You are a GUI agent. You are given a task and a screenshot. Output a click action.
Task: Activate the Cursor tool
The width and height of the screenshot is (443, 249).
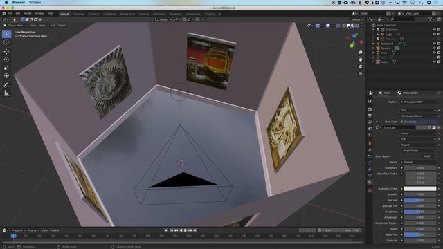6,42
